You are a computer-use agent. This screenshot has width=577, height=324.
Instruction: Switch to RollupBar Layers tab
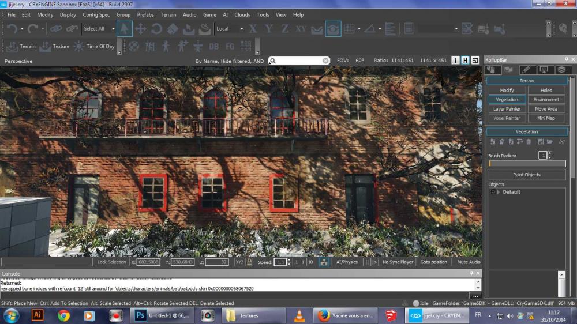coord(561,70)
